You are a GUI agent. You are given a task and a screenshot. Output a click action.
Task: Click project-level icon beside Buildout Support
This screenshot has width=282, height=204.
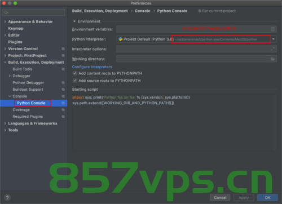(63, 90)
